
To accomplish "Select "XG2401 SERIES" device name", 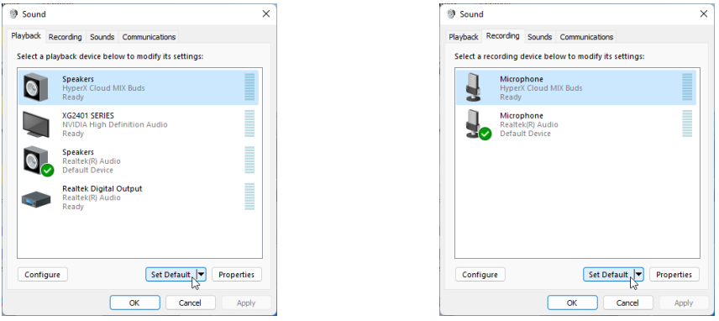I will click(88, 116).
